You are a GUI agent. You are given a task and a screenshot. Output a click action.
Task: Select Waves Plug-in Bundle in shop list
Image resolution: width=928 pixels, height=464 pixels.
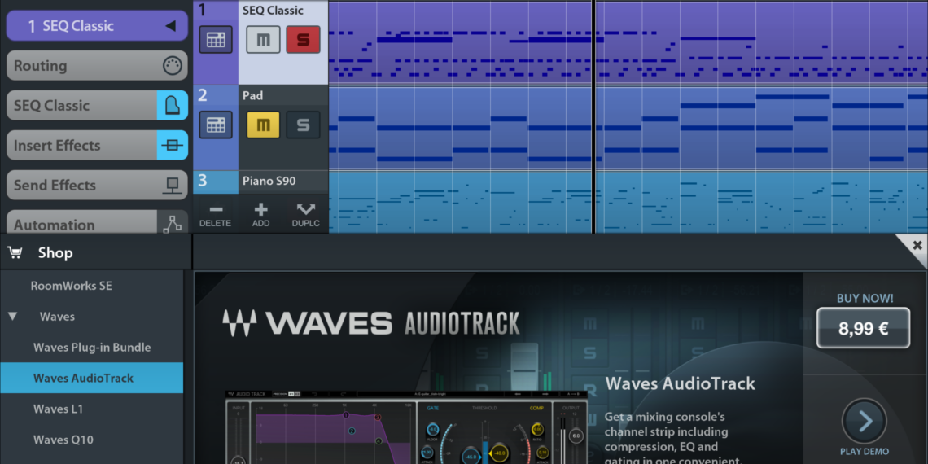pos(91,348)
